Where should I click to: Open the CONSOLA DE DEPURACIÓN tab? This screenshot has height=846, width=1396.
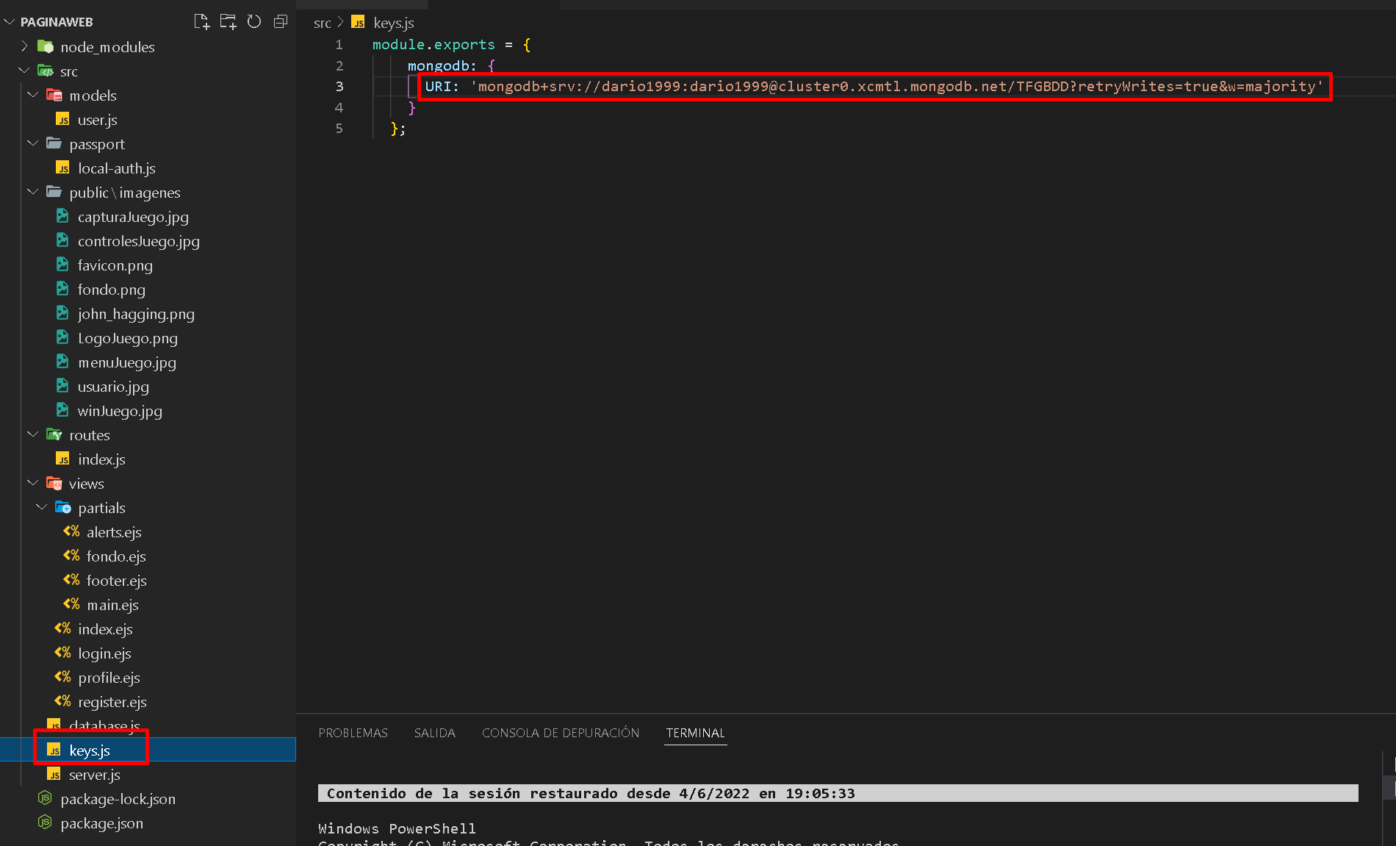click(x=560, y=733)
